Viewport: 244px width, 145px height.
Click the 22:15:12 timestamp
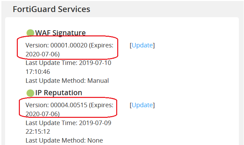[38, 131]
